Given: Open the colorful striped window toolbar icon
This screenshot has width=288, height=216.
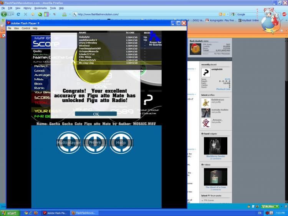Looking at the screenshot, I should tap(46, 14).
